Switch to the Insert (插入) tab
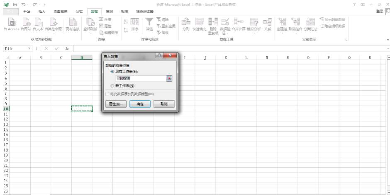Image resolution: width=390 pixels, height=195 pixels. coord(42,12)
